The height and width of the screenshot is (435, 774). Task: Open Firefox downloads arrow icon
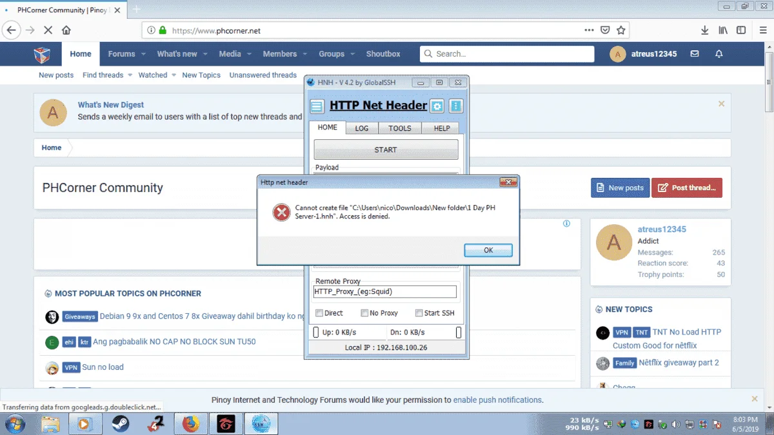[x=705, y=30]
